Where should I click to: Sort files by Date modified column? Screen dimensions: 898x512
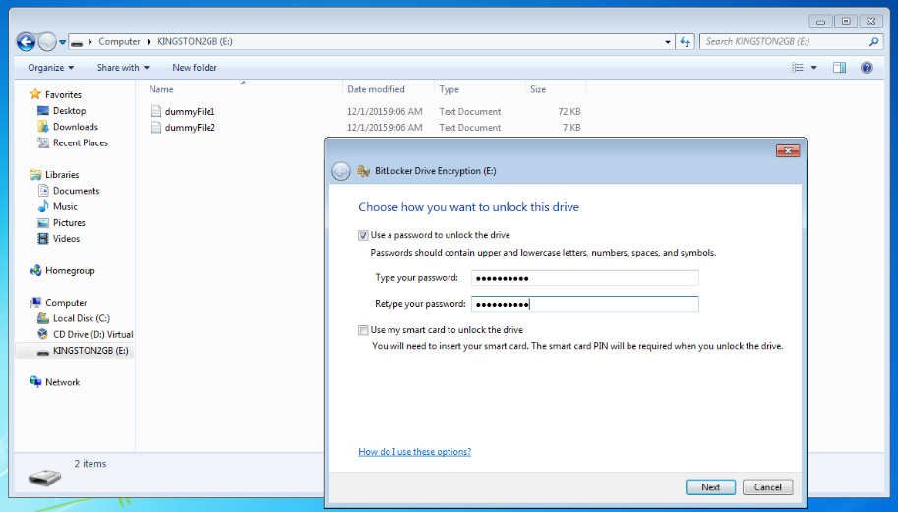pyautogui.click(x=377, y=89)
